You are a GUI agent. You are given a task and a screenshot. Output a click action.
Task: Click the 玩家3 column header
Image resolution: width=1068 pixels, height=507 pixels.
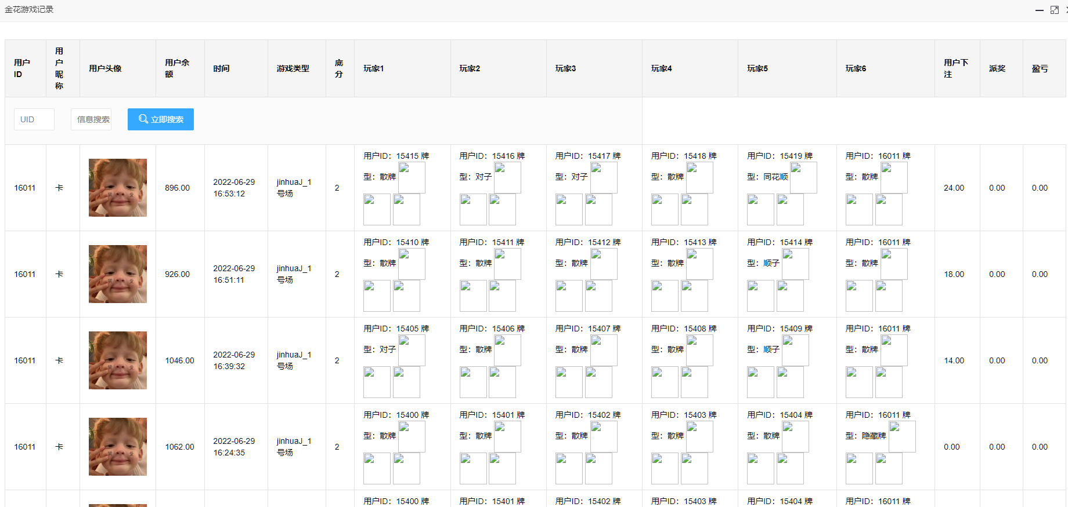point(565,68)
